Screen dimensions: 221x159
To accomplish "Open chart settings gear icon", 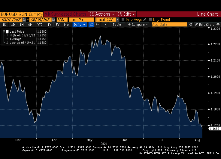I will point(218,25).
